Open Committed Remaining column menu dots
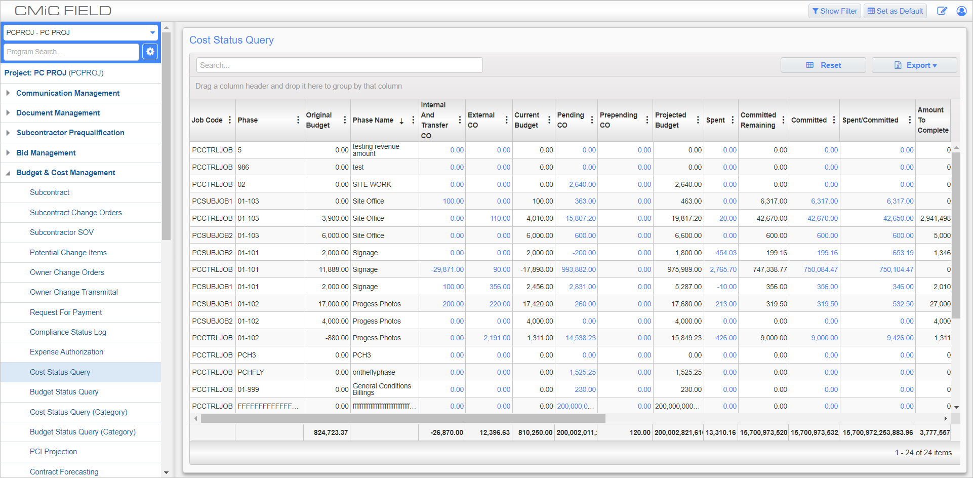Viewport: 973px width, 478px height. [783, 120]
